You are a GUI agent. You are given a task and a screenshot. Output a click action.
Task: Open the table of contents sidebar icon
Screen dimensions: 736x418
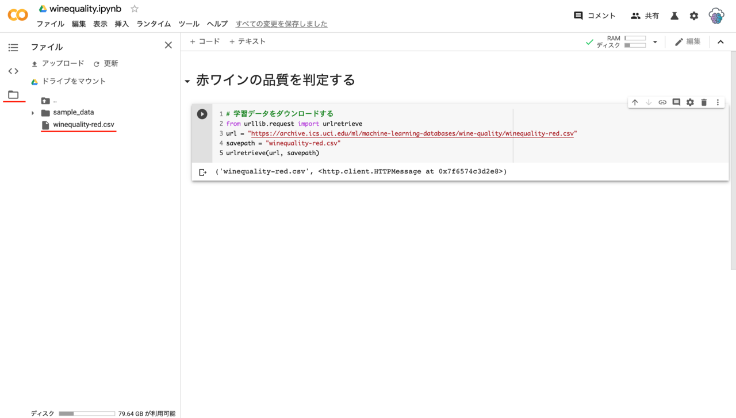pos(13,47)
